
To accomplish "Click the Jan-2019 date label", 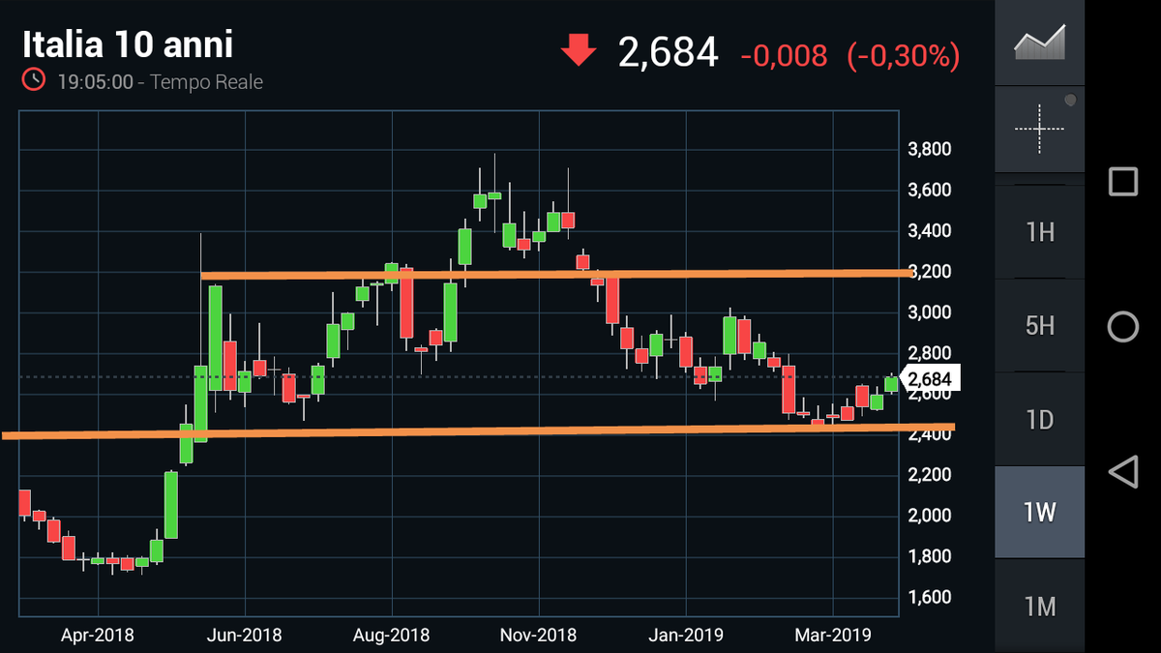I will point(685,635).
